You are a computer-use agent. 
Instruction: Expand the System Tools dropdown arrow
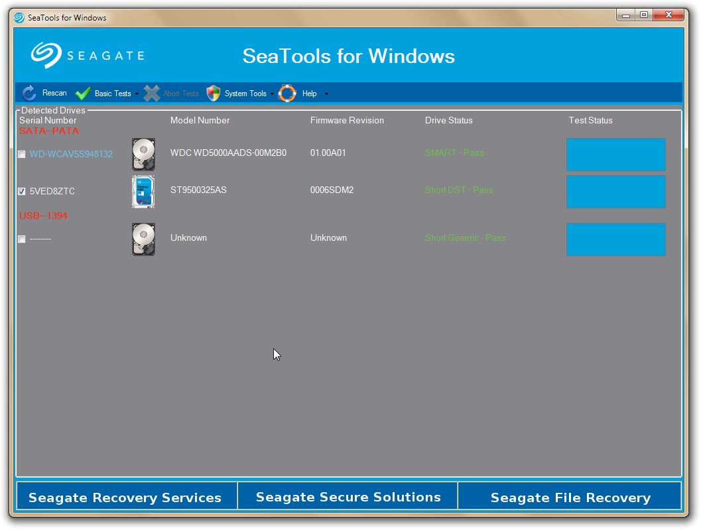(x=272, y=94)
